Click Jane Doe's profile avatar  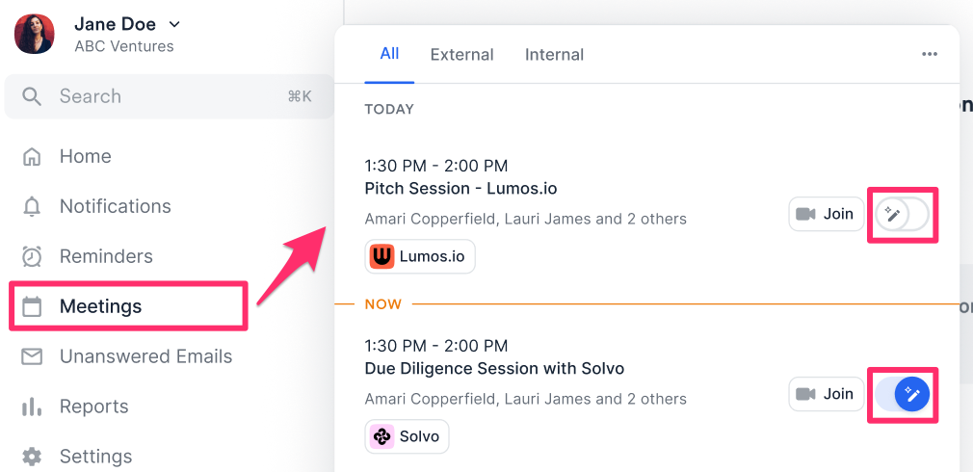(x=34, y=34)
